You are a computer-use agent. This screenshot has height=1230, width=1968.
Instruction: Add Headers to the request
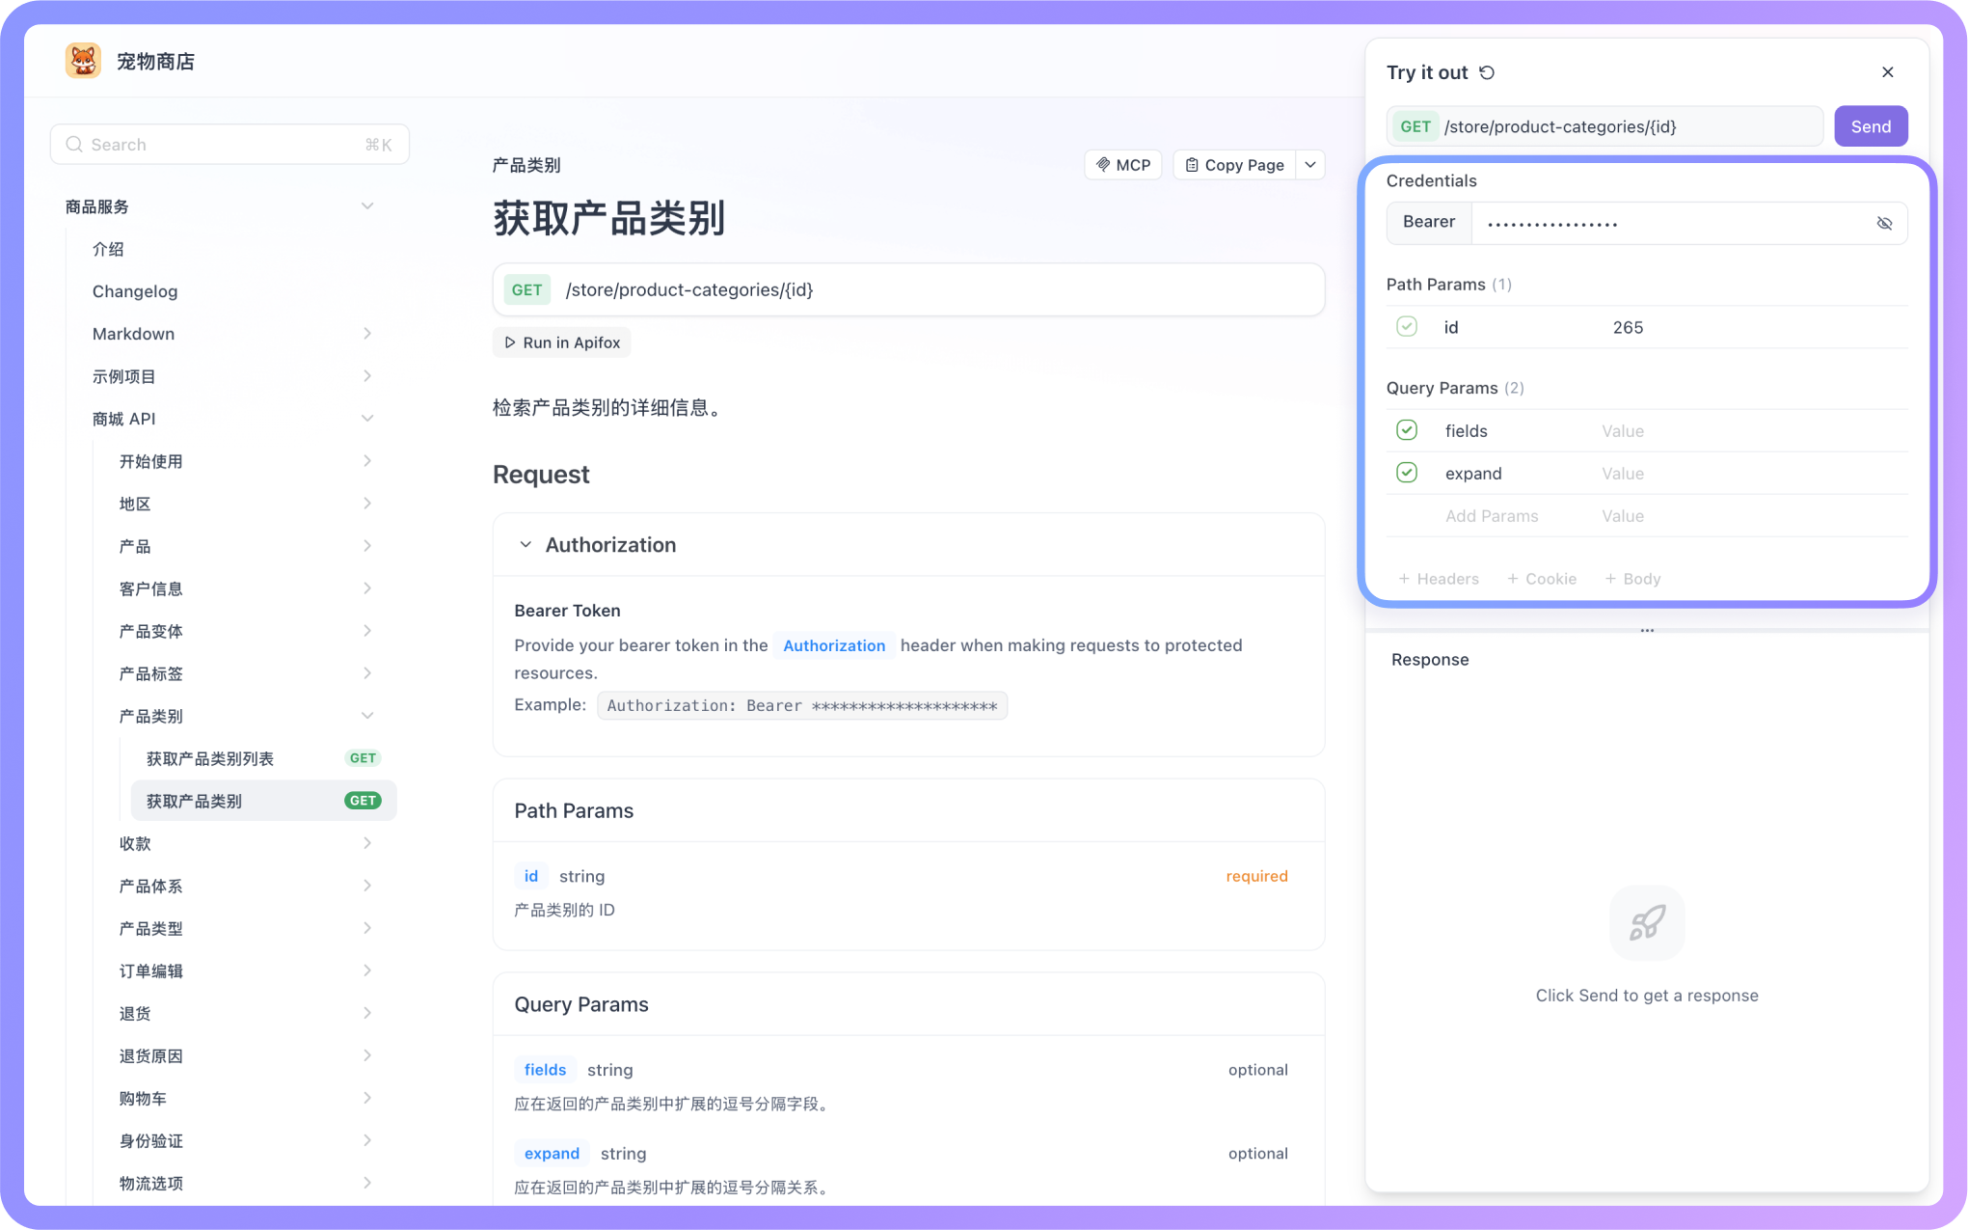click(1439, 579)
